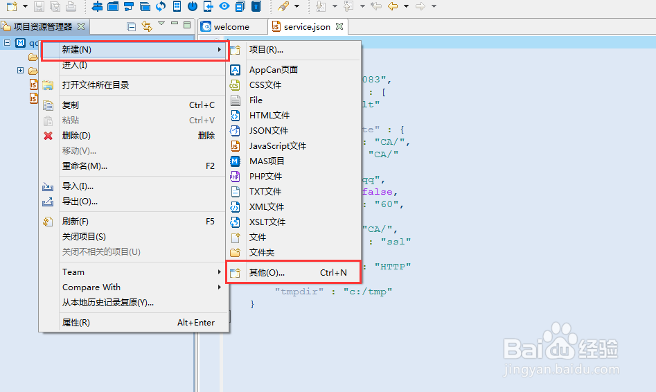Click 刷新(F) menu entry
The image size is (656, 392).
[x=134, y=222]
